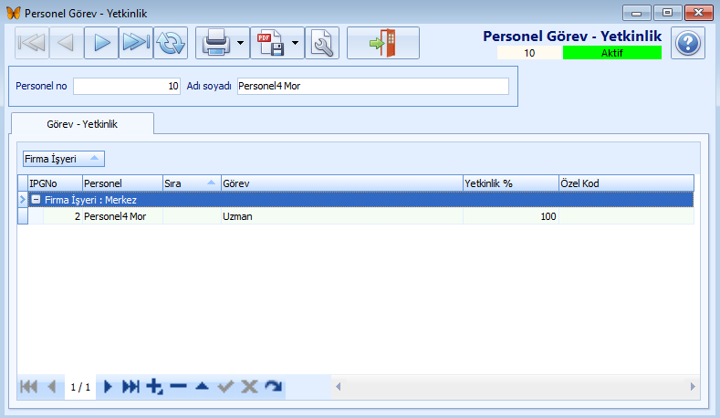Print using the printer icon

coord(215,43)
